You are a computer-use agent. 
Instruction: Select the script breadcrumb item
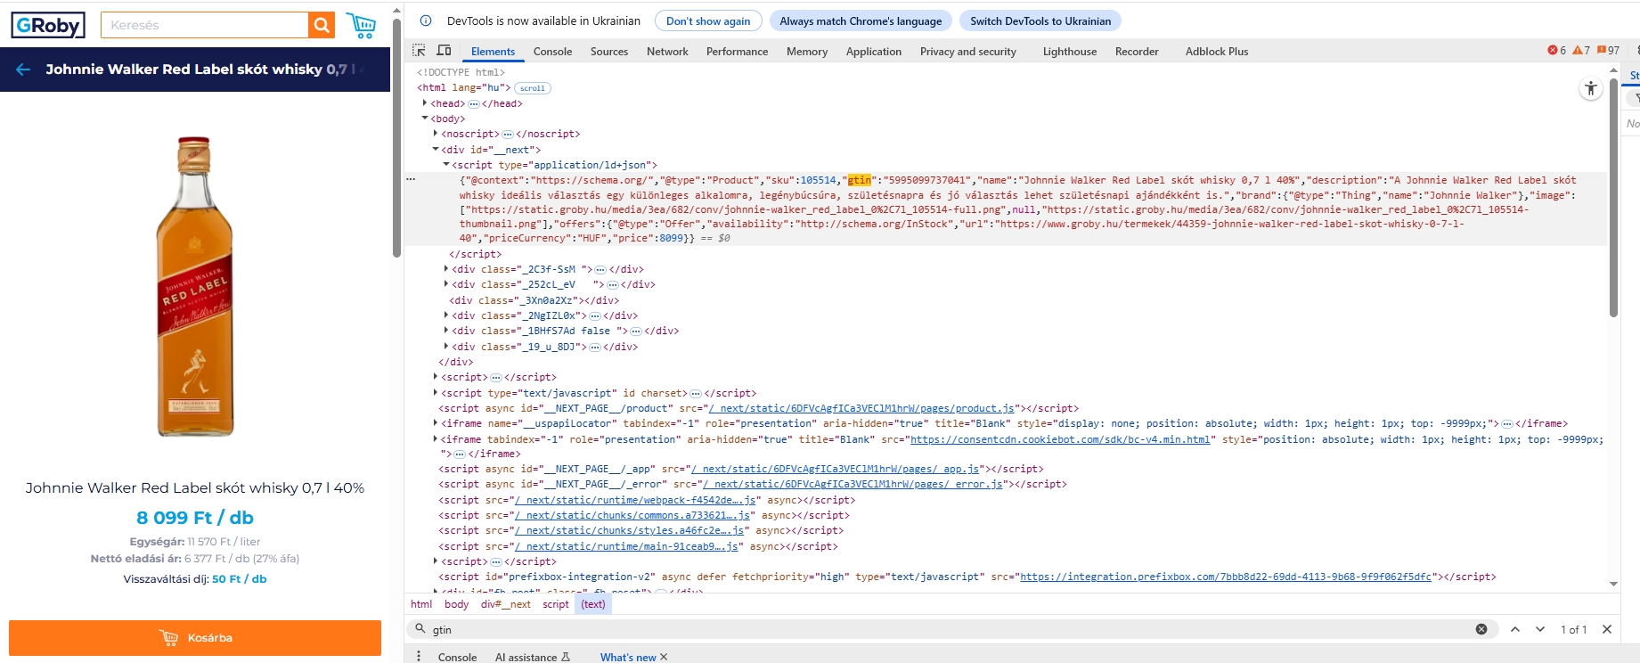556,604
